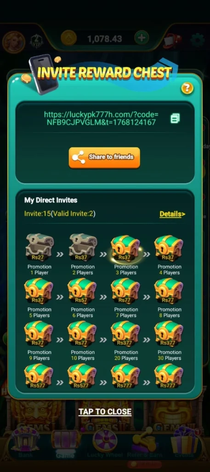Click the invite URL text

click(101, 118)
